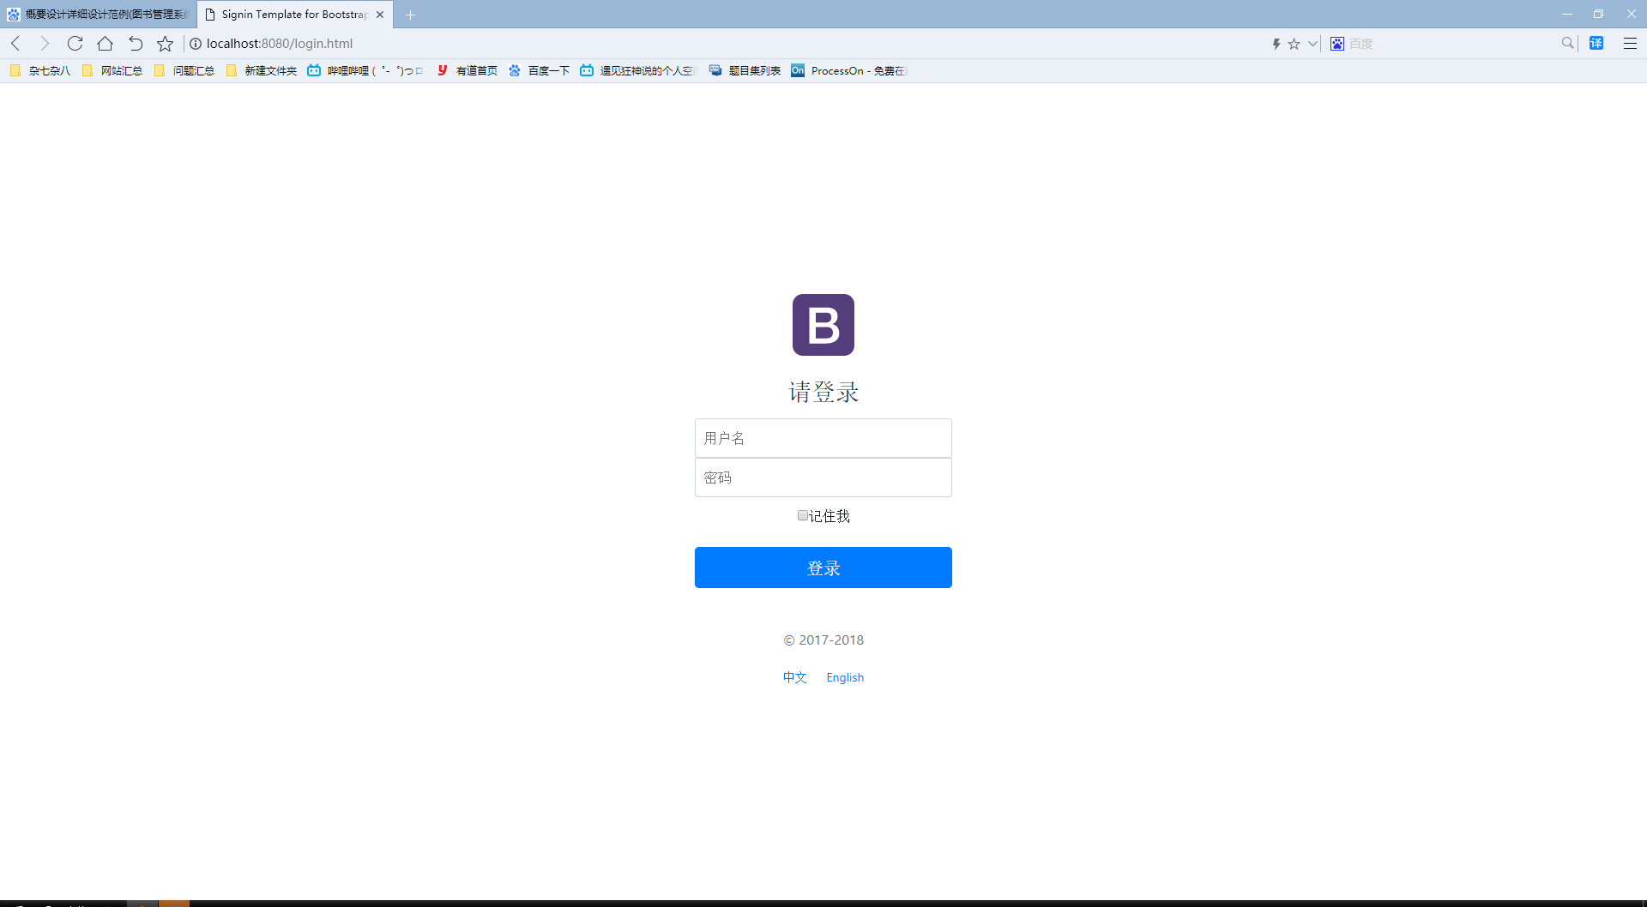Close the Signin Template tab
This screenshot has width=1647, height=907.
pos(380,15)
